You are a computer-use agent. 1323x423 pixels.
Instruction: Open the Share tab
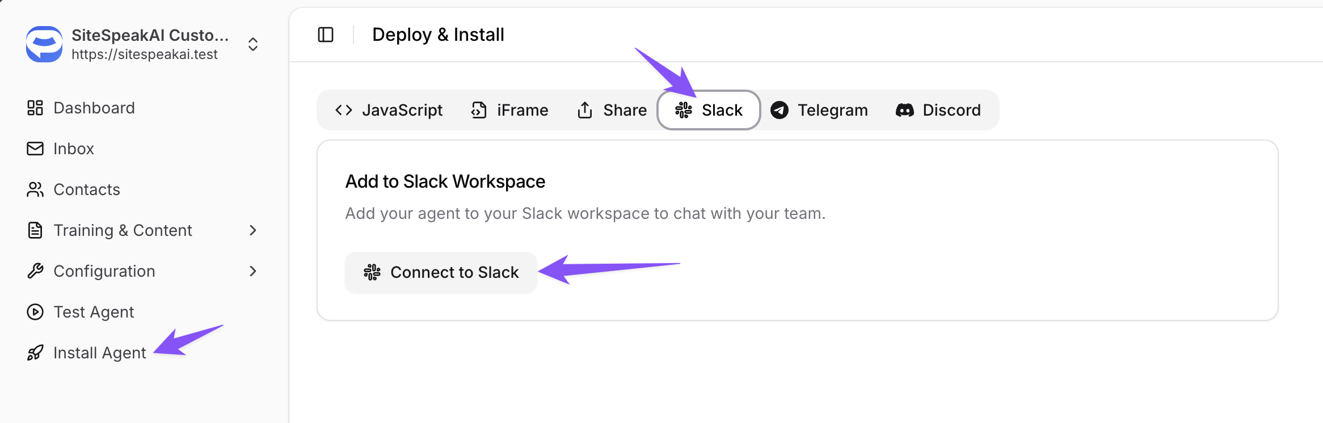612,110
